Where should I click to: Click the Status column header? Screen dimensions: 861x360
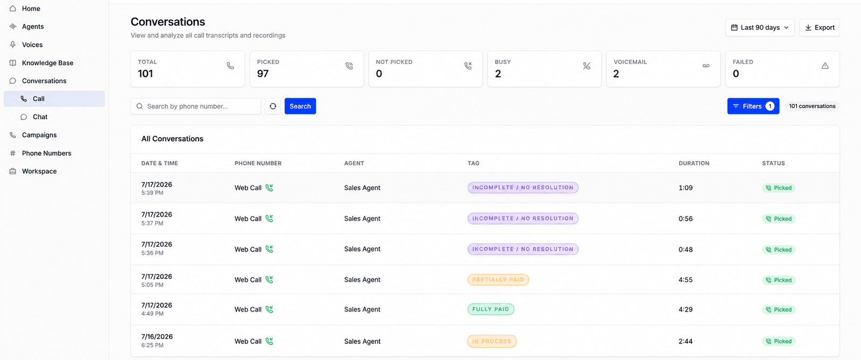click(x=773, y=163)
